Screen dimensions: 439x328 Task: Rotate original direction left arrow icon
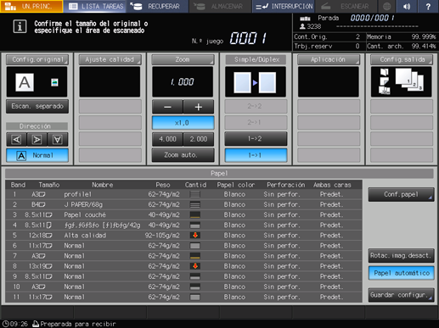pyautogui.click(x=16, y=139)
